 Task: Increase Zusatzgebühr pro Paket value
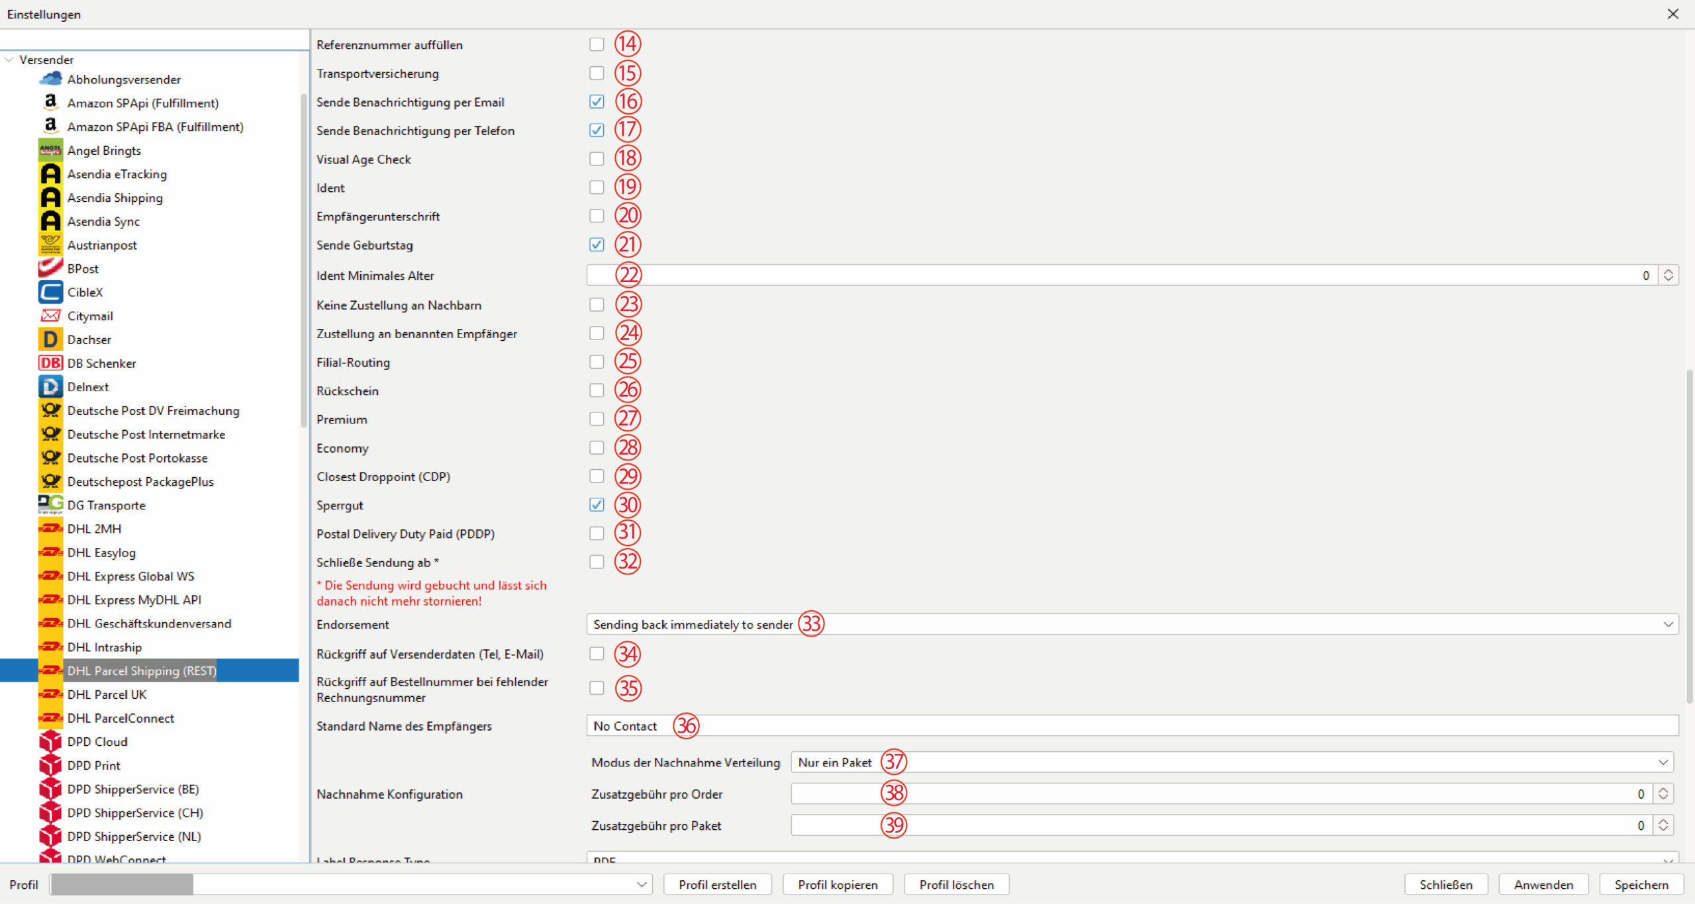(1663, 821)
